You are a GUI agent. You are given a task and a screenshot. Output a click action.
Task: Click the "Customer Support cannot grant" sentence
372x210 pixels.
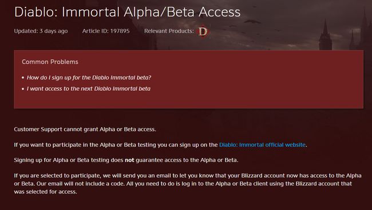pos(85,130)
